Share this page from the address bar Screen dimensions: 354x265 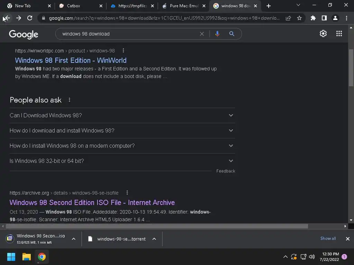288,18
